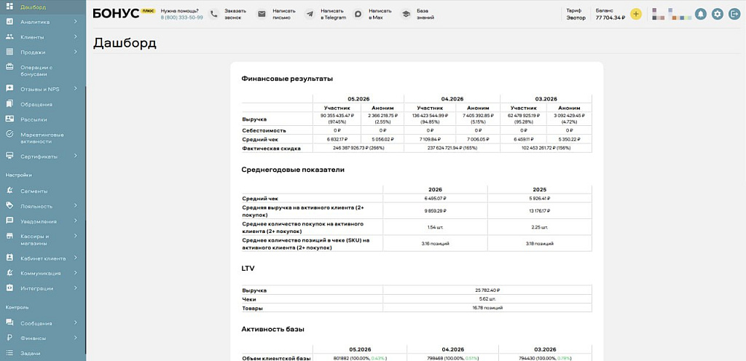Click the Тариф Эвотор label
Image resolution: width=746 pixels, height=361 pixels.
click(x=576, y=15)
